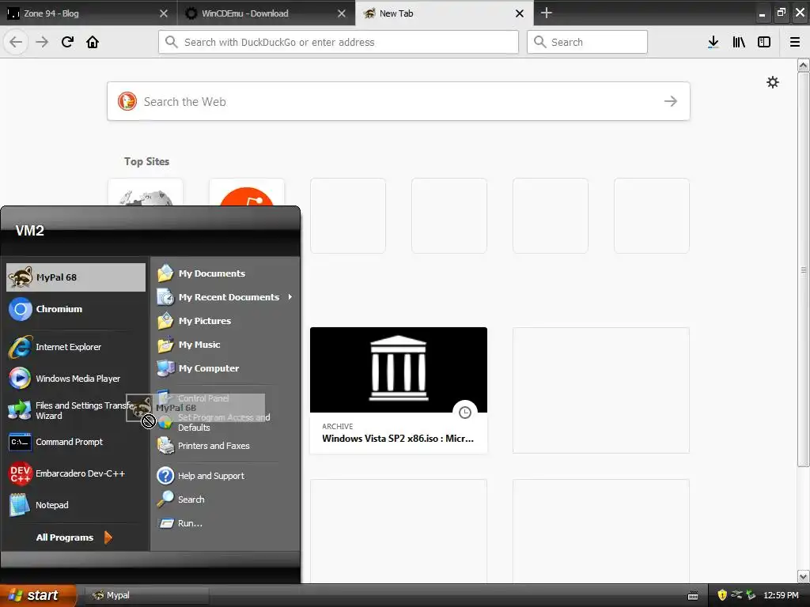Expand All Programs list
This screenshot has width=810, height=607.
click(x=74, y=537)
